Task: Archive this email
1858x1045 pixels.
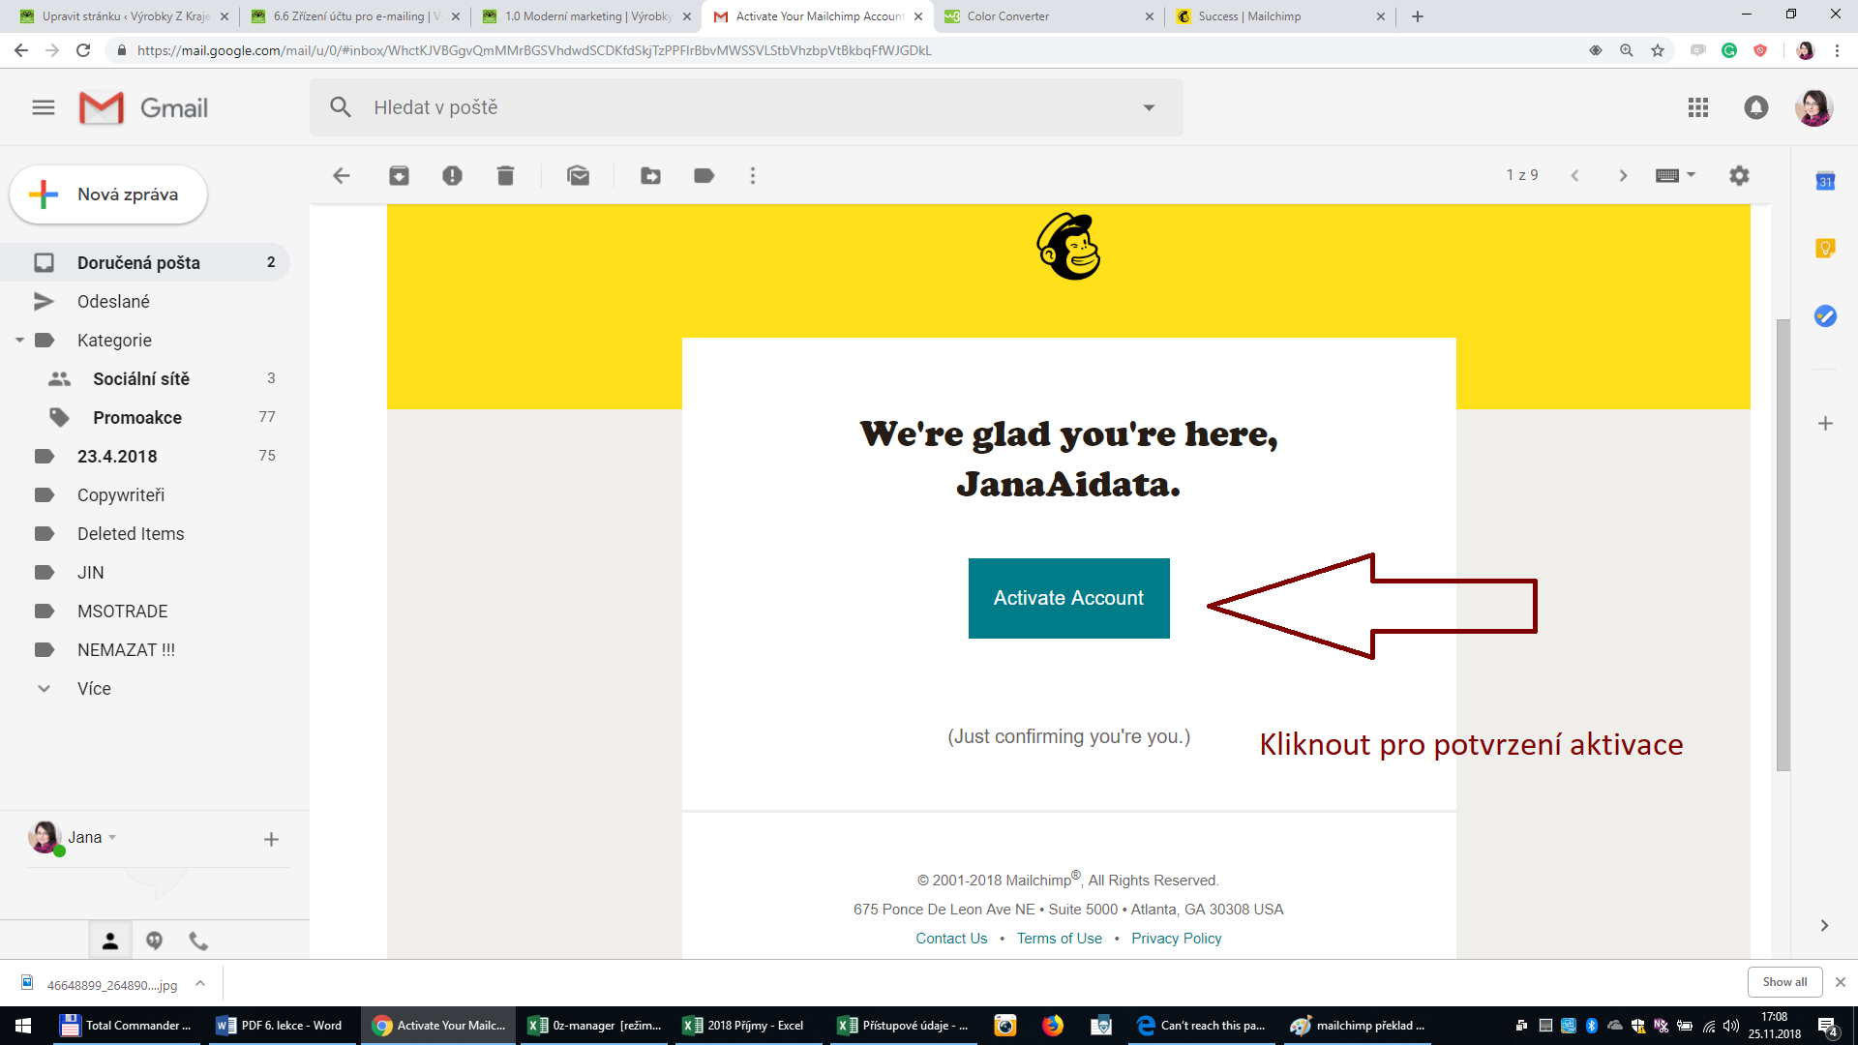Action: tap(399, 175)
